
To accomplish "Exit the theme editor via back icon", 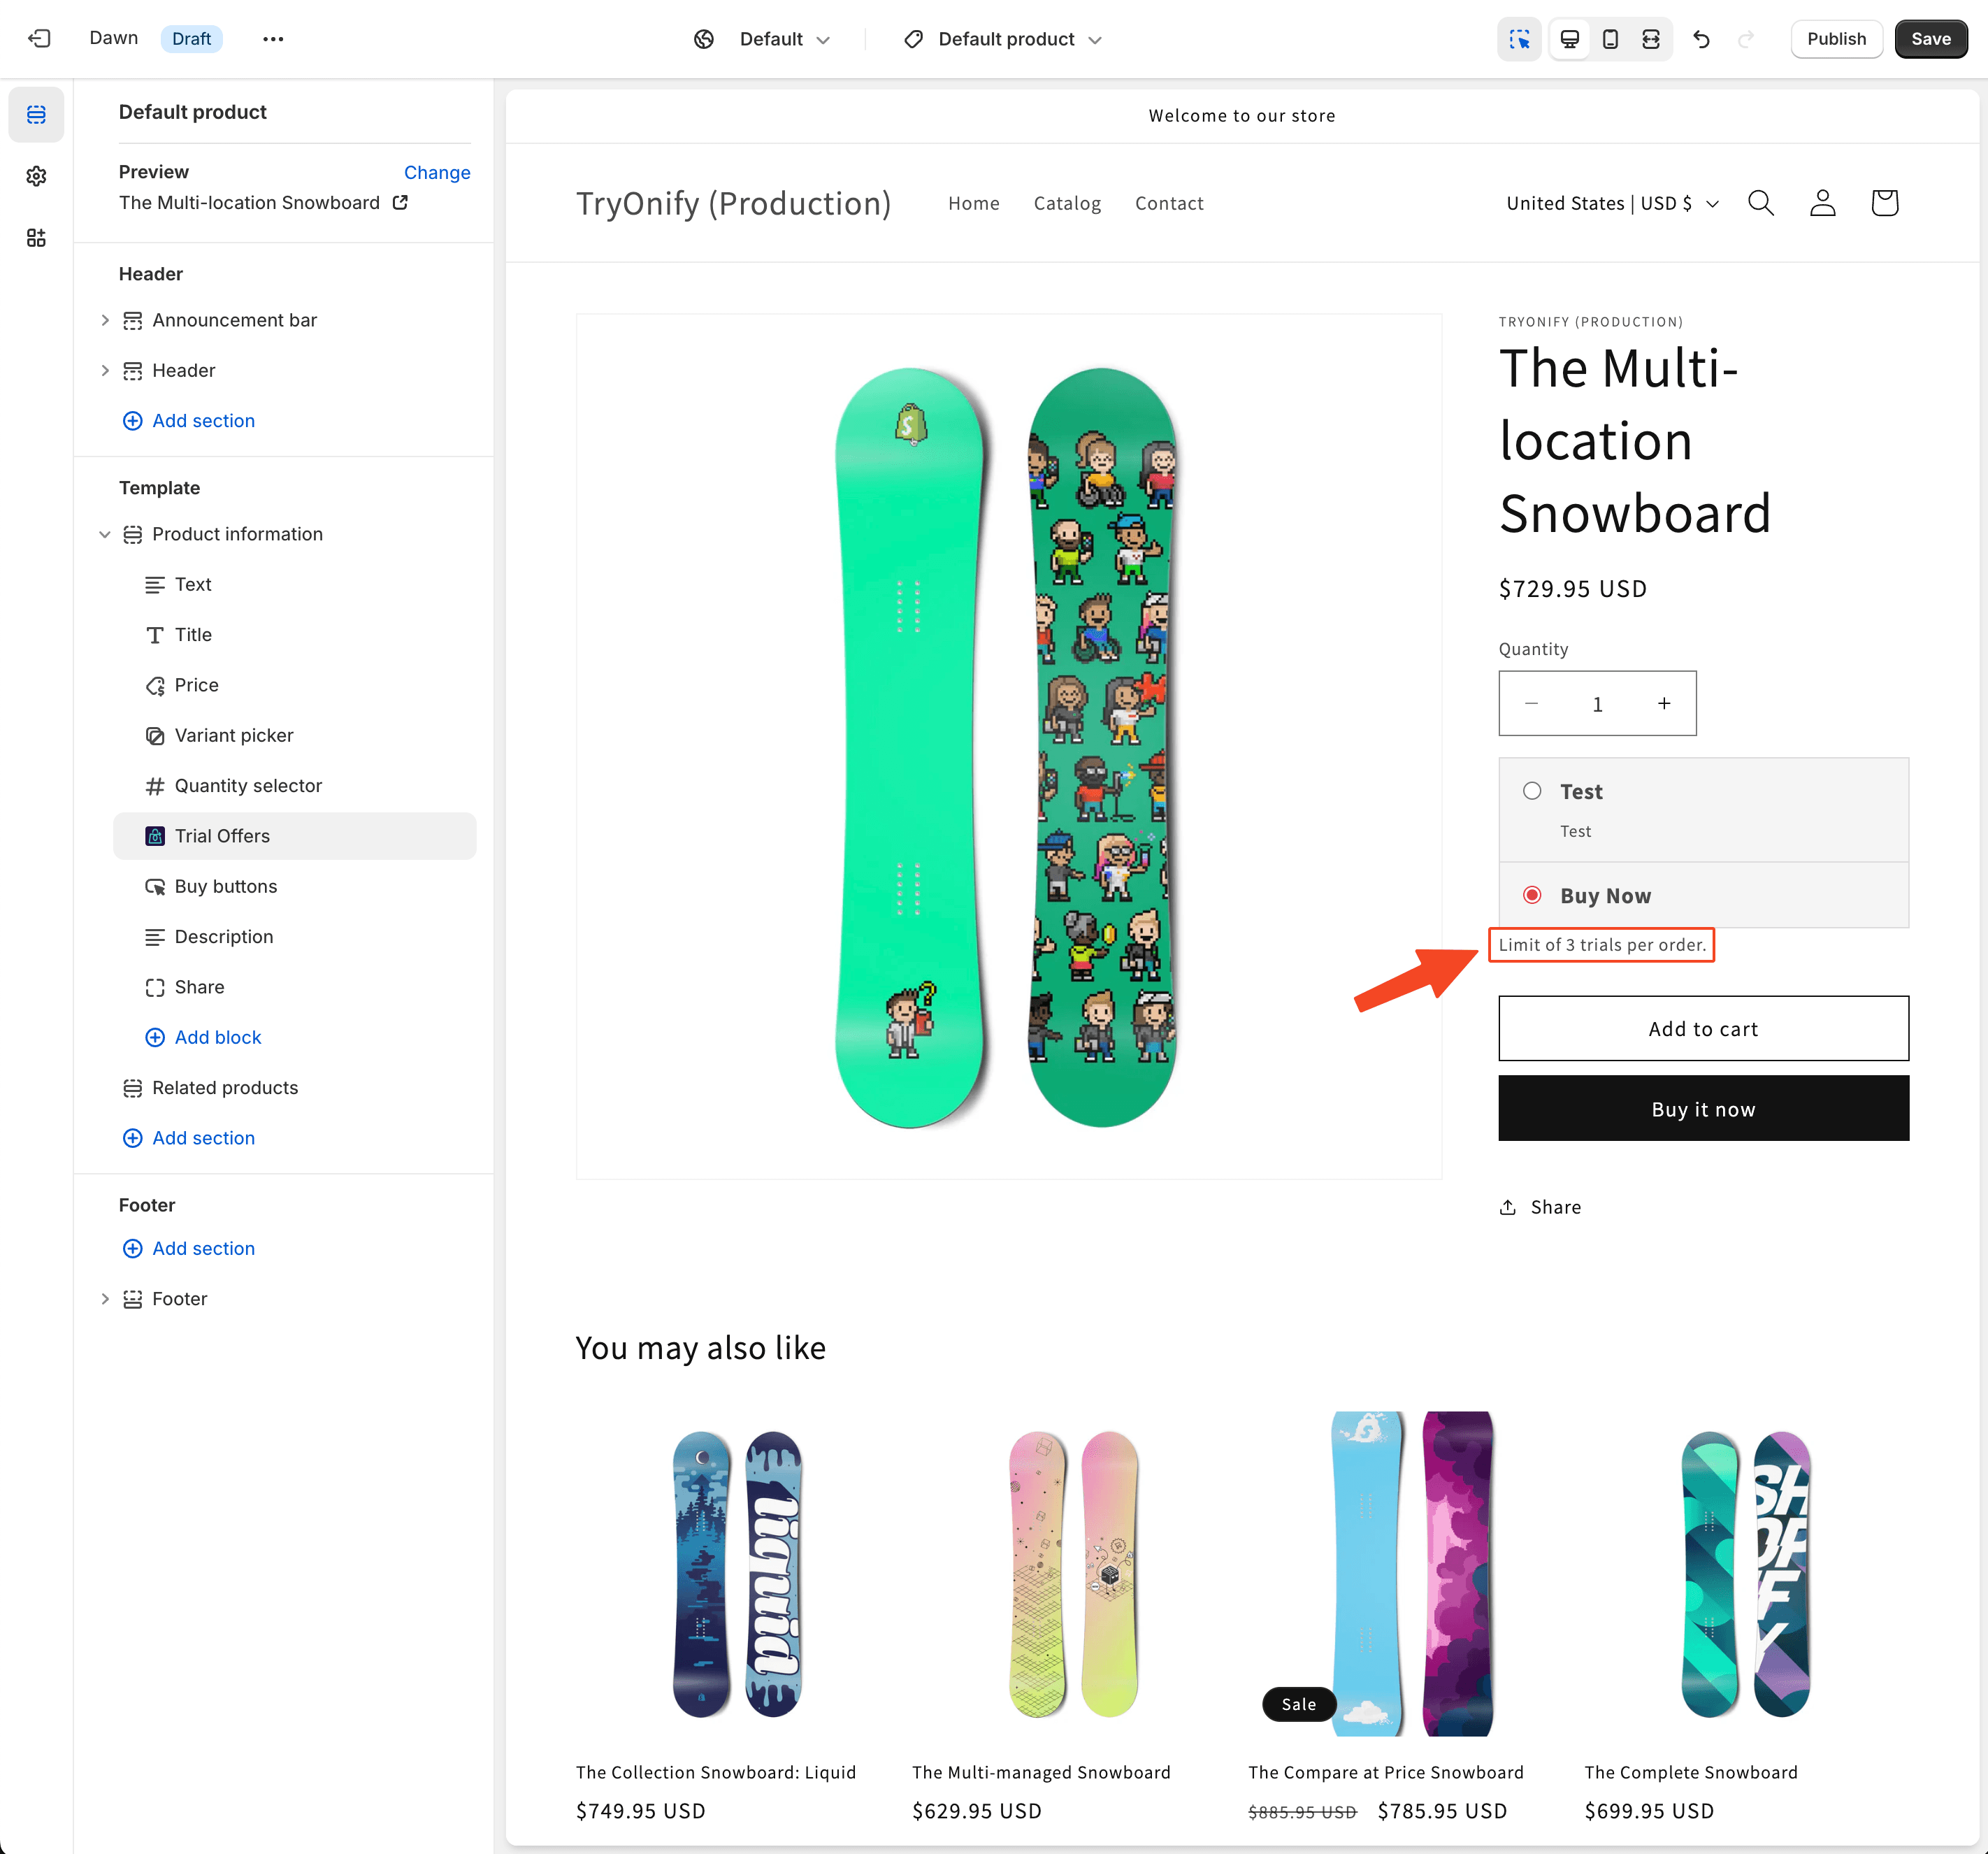I will click(39, 38).
